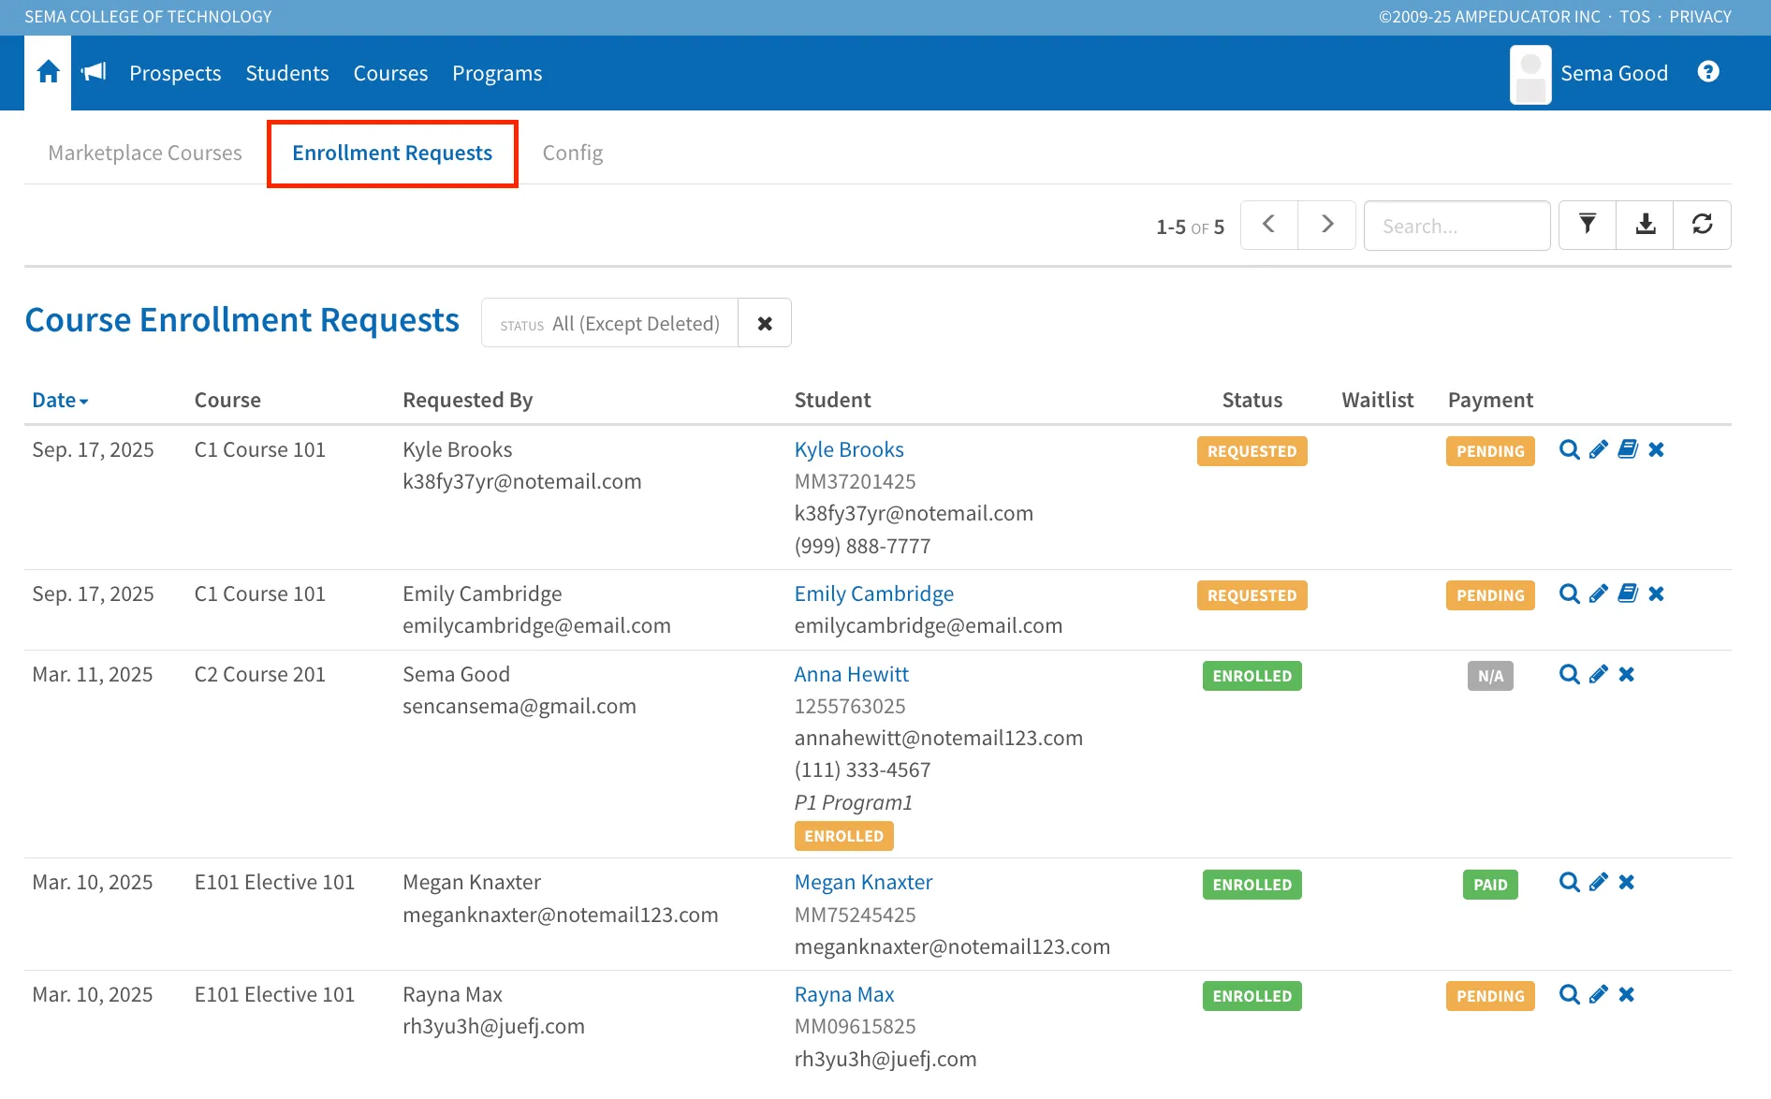The width and height of the screenshot is (1771, 1099).
Task: Open the Programs menu
Action: [497, 73]
